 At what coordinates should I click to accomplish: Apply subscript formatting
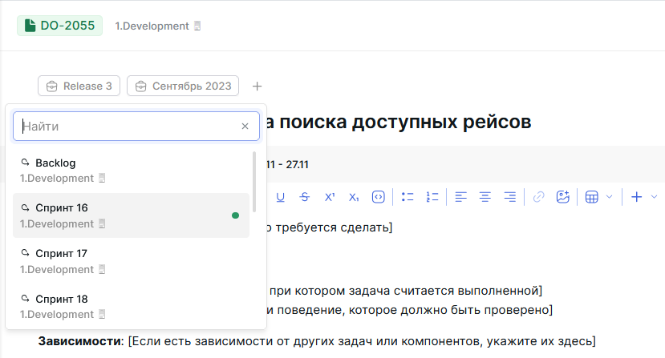pos(354,196)
